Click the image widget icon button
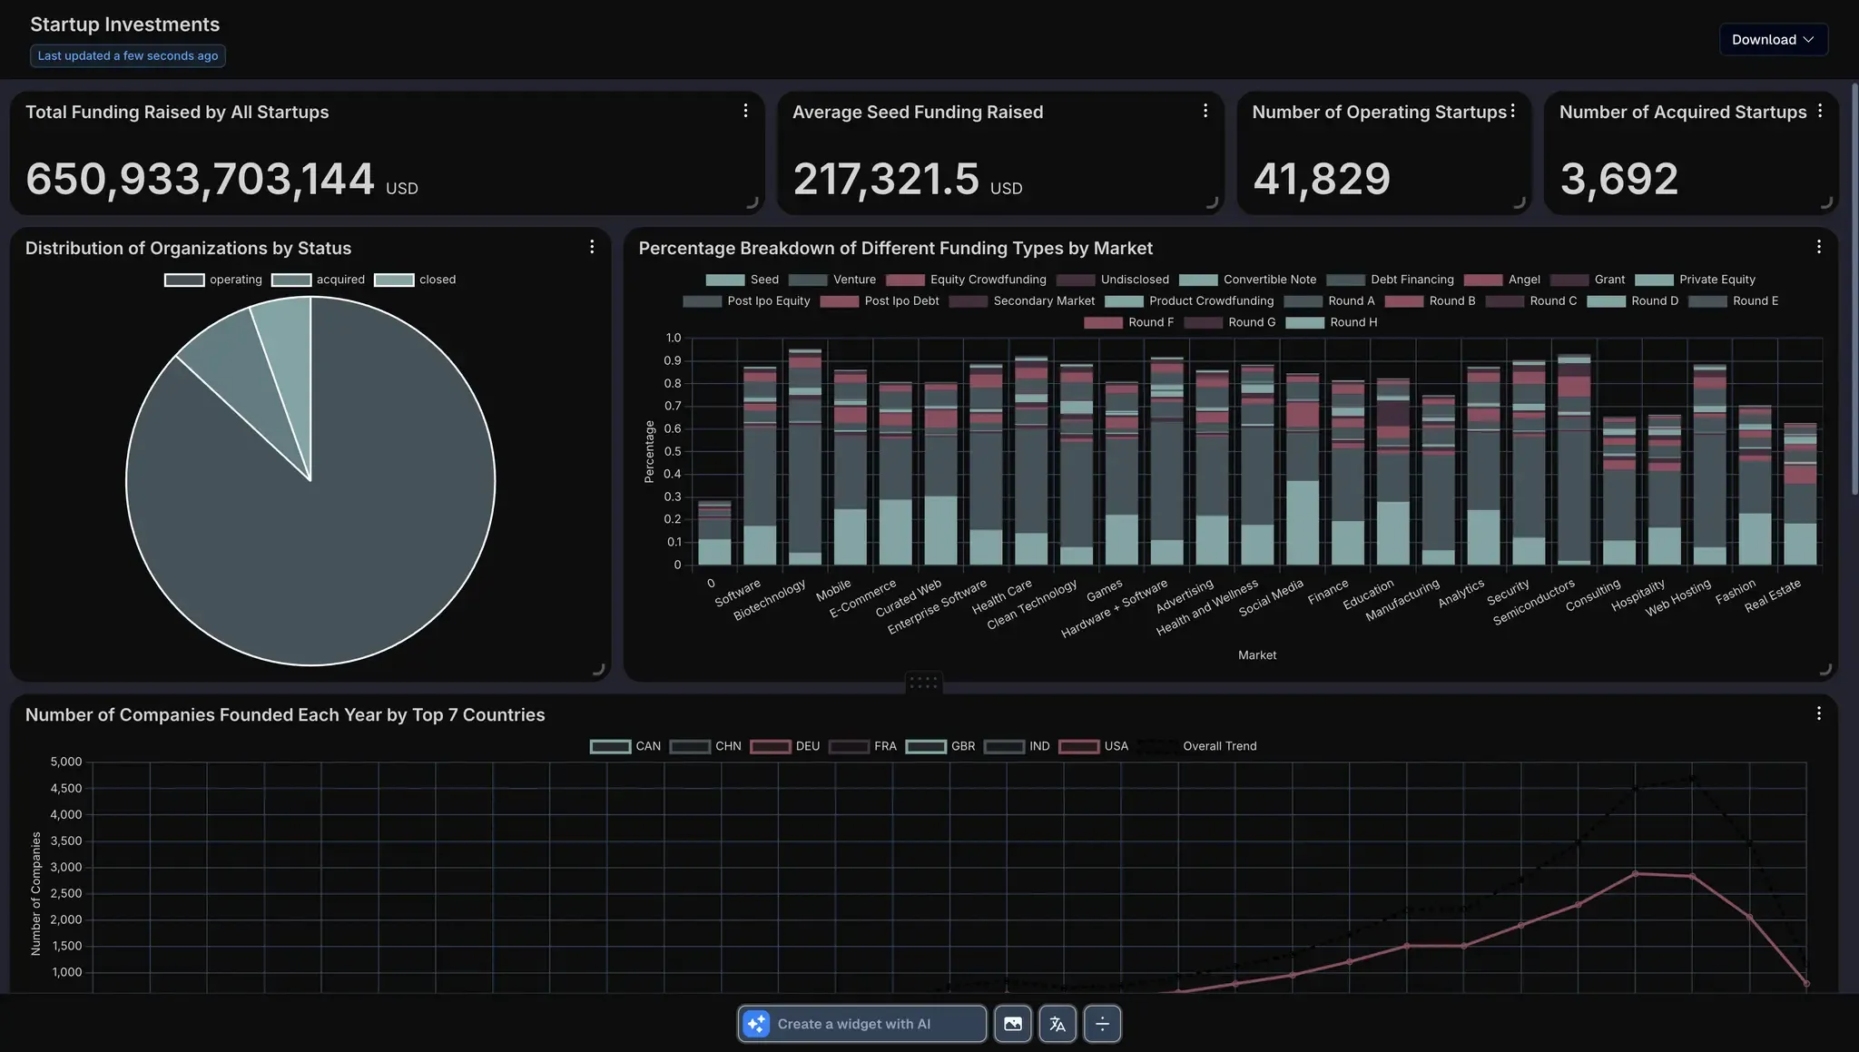 point(1013,1024)
